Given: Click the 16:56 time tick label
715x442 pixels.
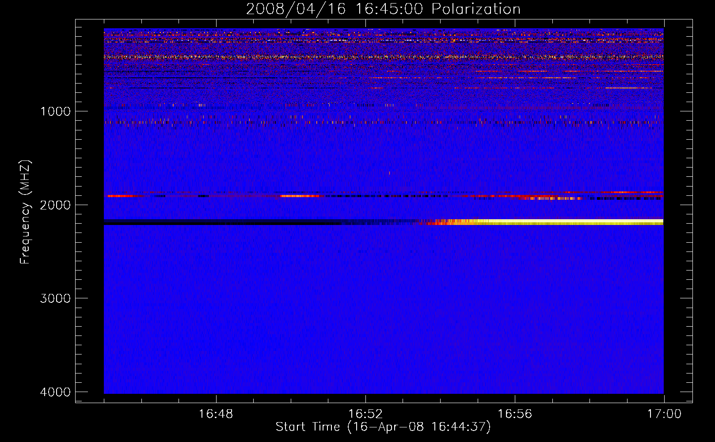Looking at the screenshot, I should click(x=515, y=414).
